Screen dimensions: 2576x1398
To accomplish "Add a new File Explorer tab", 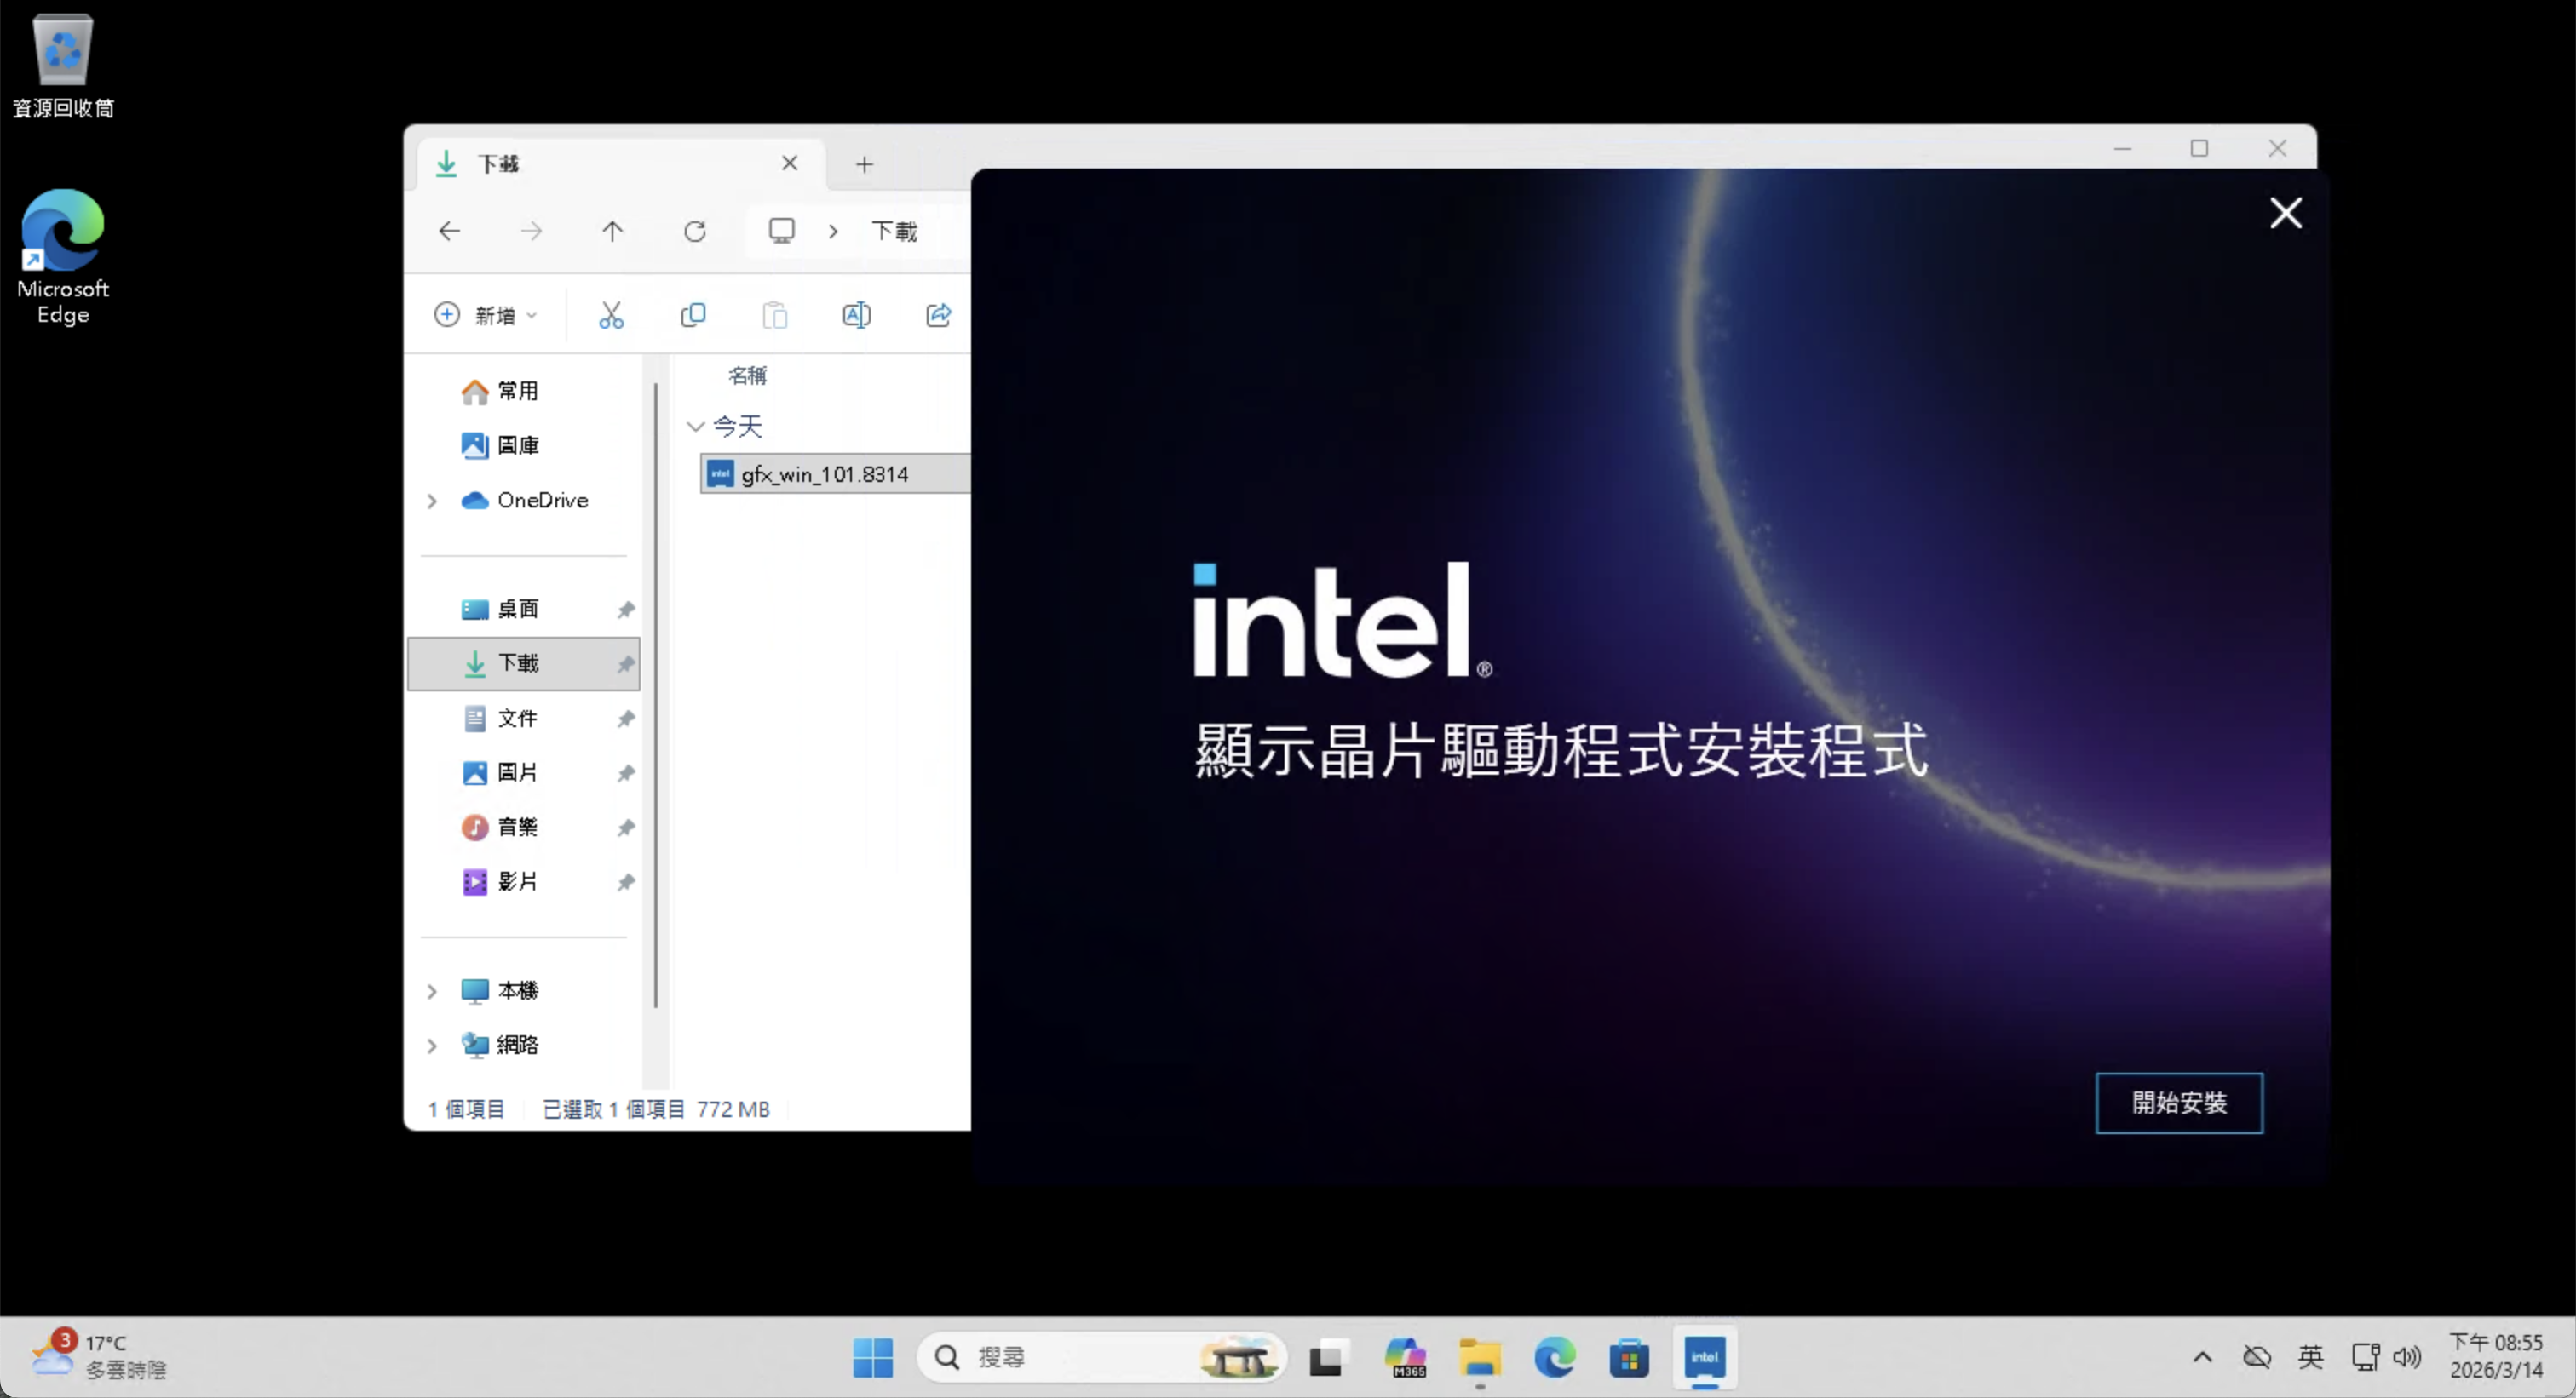I will [x=865, y=163].
